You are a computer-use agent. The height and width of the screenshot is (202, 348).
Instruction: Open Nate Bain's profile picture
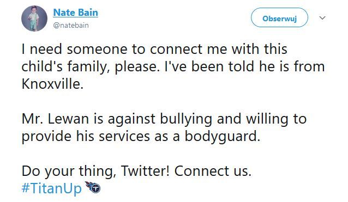point(34,19)
